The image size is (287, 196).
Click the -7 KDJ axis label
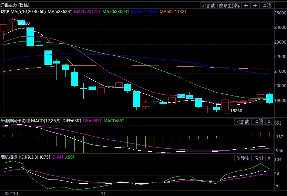[276, 187]
